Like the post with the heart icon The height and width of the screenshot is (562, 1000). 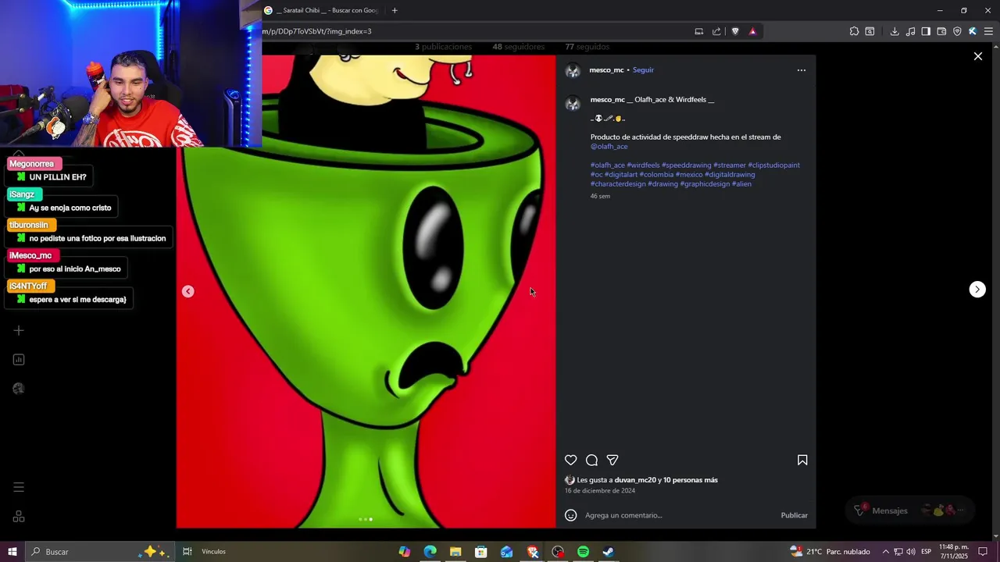(x=571, y=460)
